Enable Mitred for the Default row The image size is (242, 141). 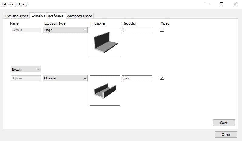pyautogui.click(x=162, y=30)
